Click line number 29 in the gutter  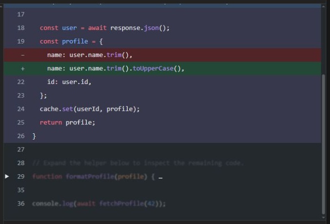tap(21, 176)
